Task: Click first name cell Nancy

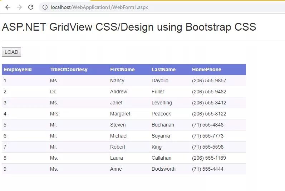Action: tap(117, 81)
